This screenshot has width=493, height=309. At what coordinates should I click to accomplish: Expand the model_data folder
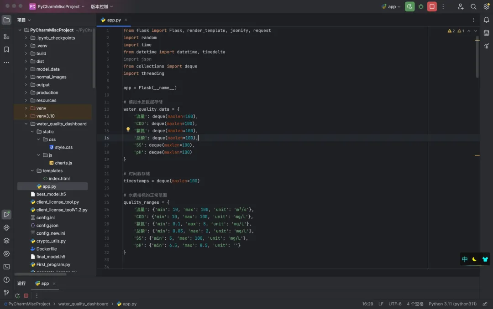[x=26, y=69]
